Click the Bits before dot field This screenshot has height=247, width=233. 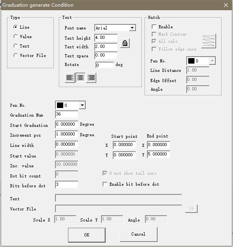tap(67, 185)
